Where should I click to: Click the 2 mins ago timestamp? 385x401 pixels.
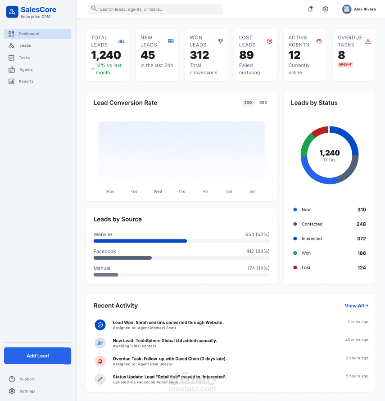[358, 322]
